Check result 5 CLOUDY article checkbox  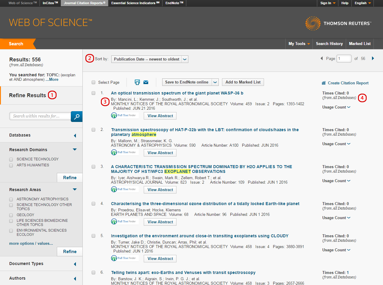point(93,236)
